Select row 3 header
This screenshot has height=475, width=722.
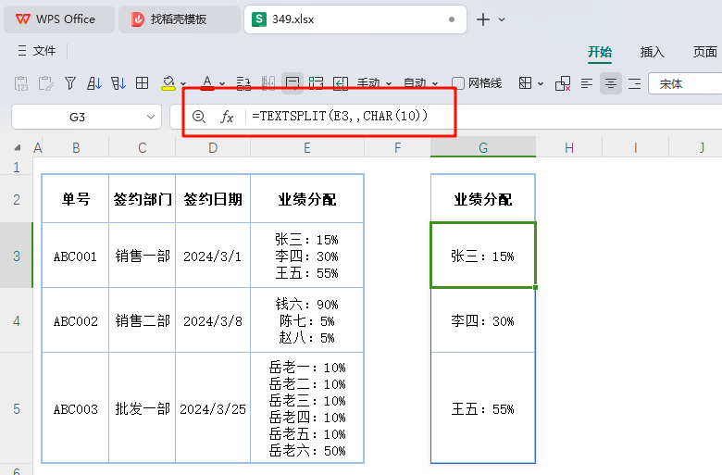17,256
